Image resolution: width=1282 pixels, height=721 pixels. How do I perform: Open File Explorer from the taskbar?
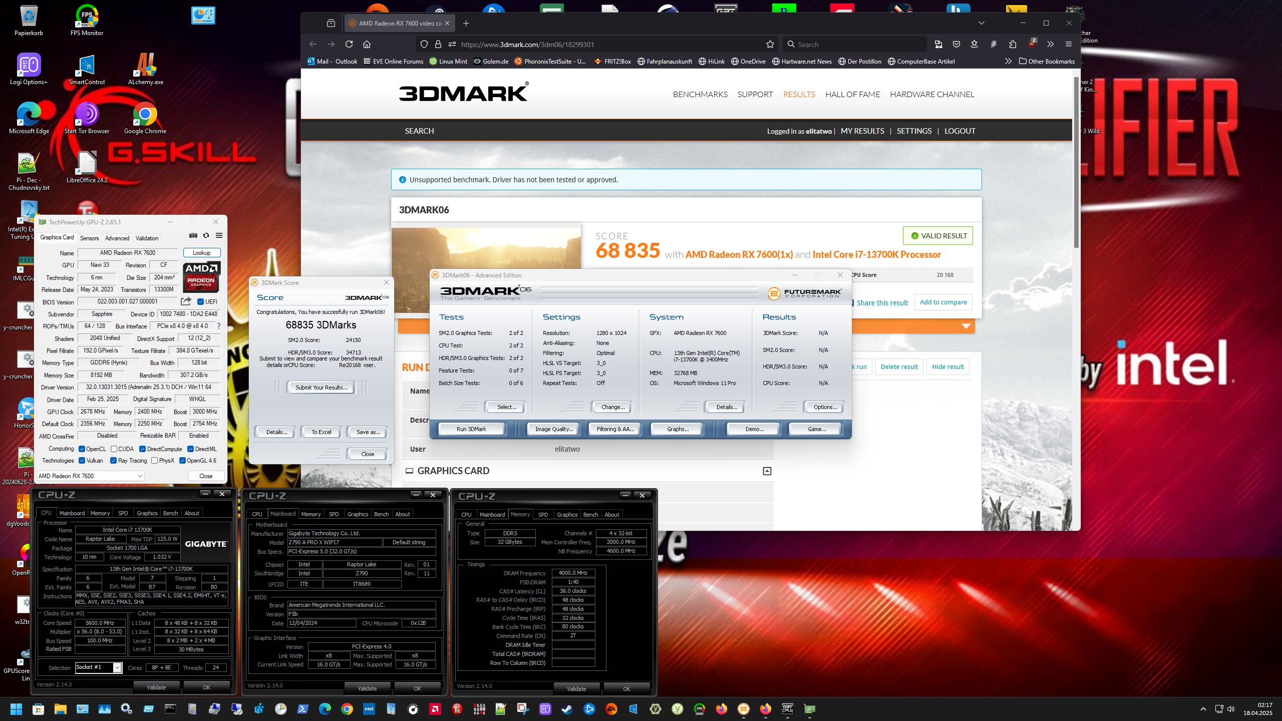[61, 709]
